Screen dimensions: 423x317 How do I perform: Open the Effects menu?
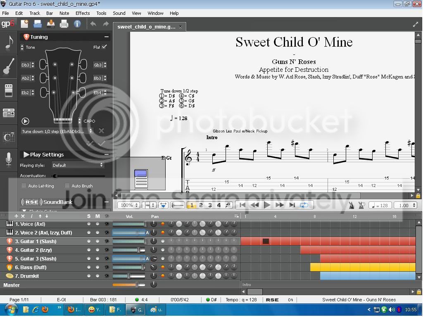[83, 13]
